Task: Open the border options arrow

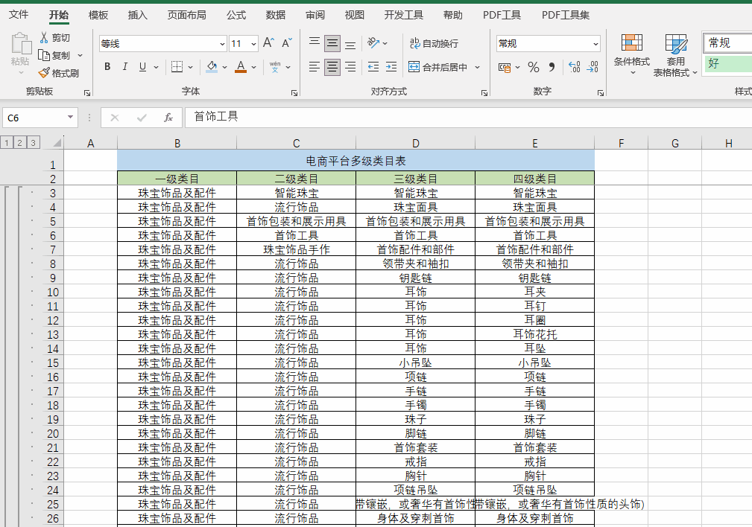Action: coord(190,67)
